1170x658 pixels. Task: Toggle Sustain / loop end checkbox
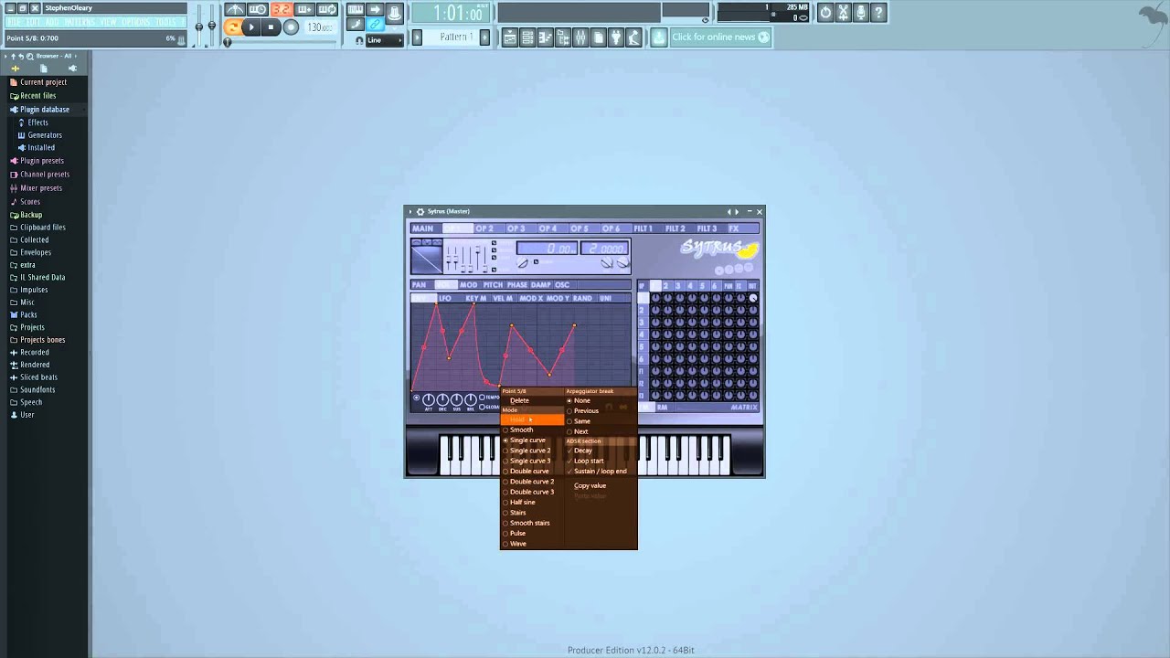click(601, 472)
